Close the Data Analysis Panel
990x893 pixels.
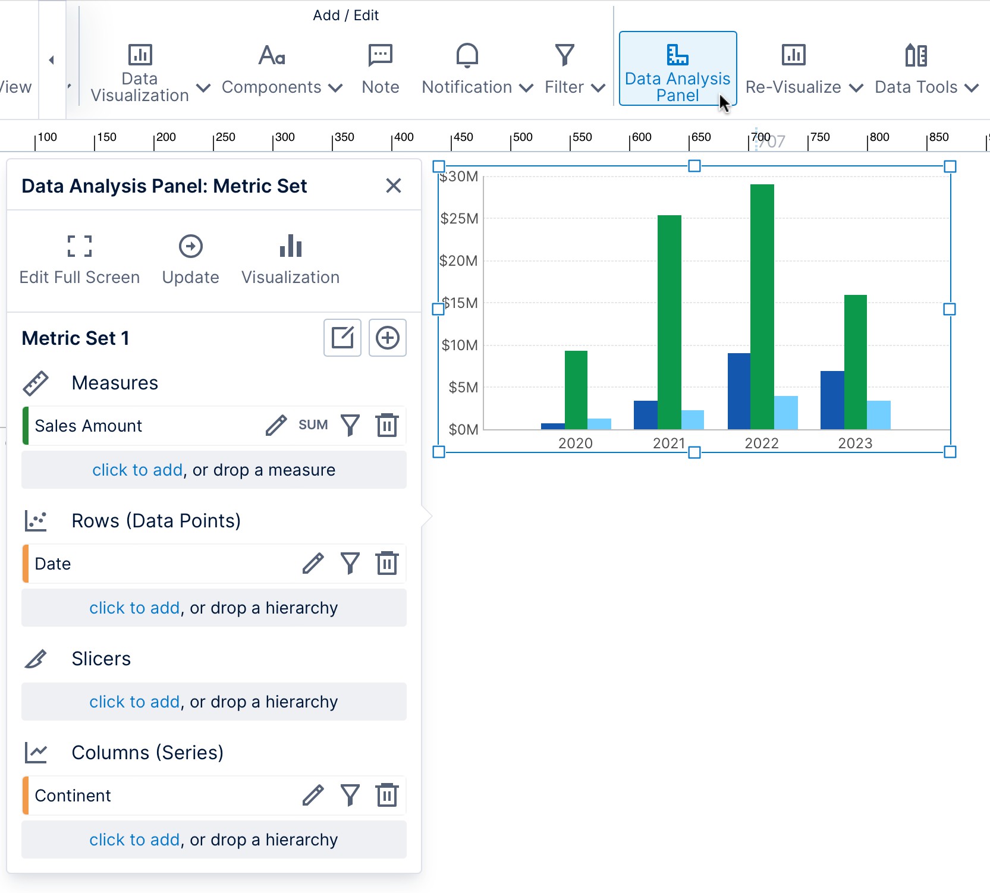[394, 185]
